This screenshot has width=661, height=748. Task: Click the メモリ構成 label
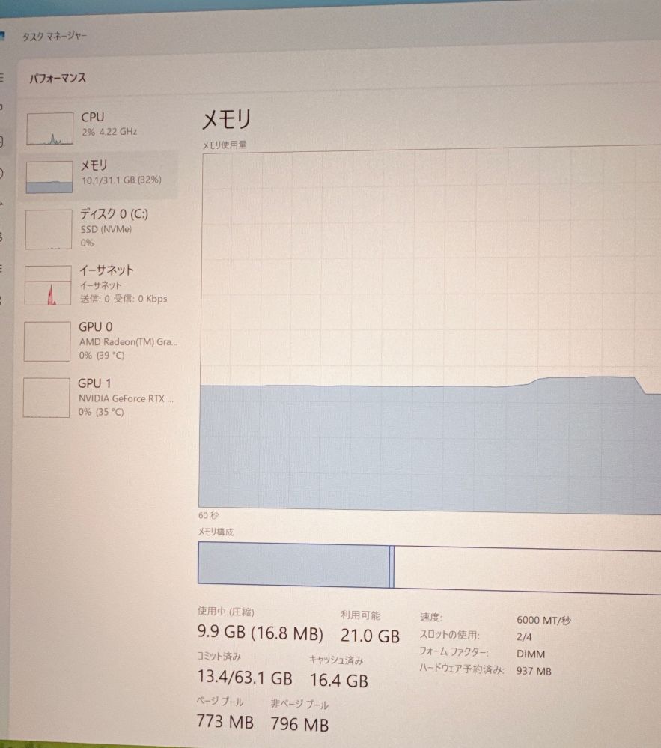click(216, 532)
